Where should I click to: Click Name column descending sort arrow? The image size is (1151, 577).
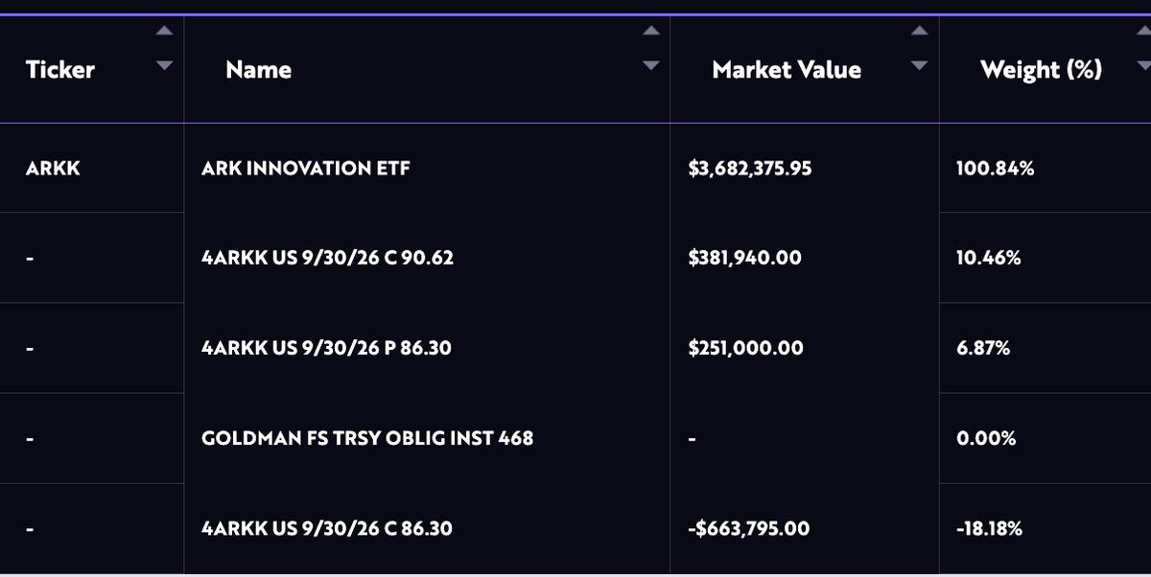[x=651, y=65]
